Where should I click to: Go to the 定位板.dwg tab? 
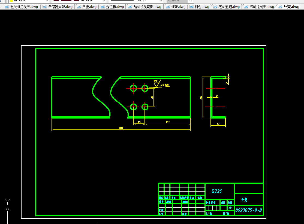click(x=112, y=7)
